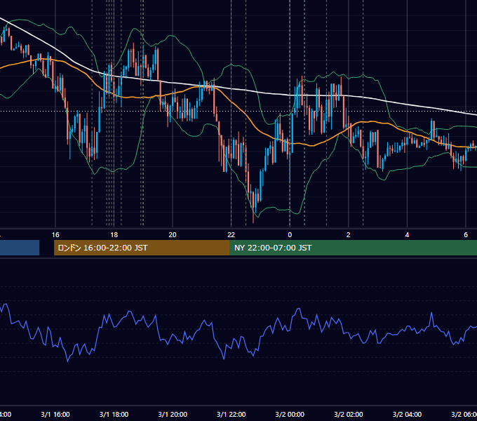Click the 3/2 04:00 date label

coord(407,415)
